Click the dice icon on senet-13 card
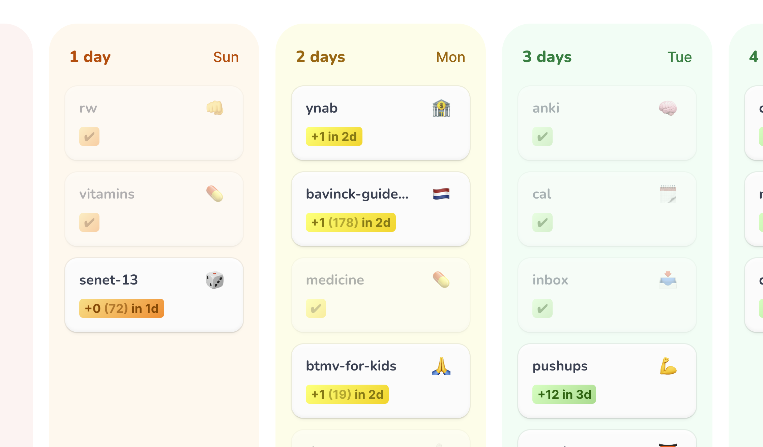Image resolution: width=763 pixels, height=447 pixels. tap(215, 280)
